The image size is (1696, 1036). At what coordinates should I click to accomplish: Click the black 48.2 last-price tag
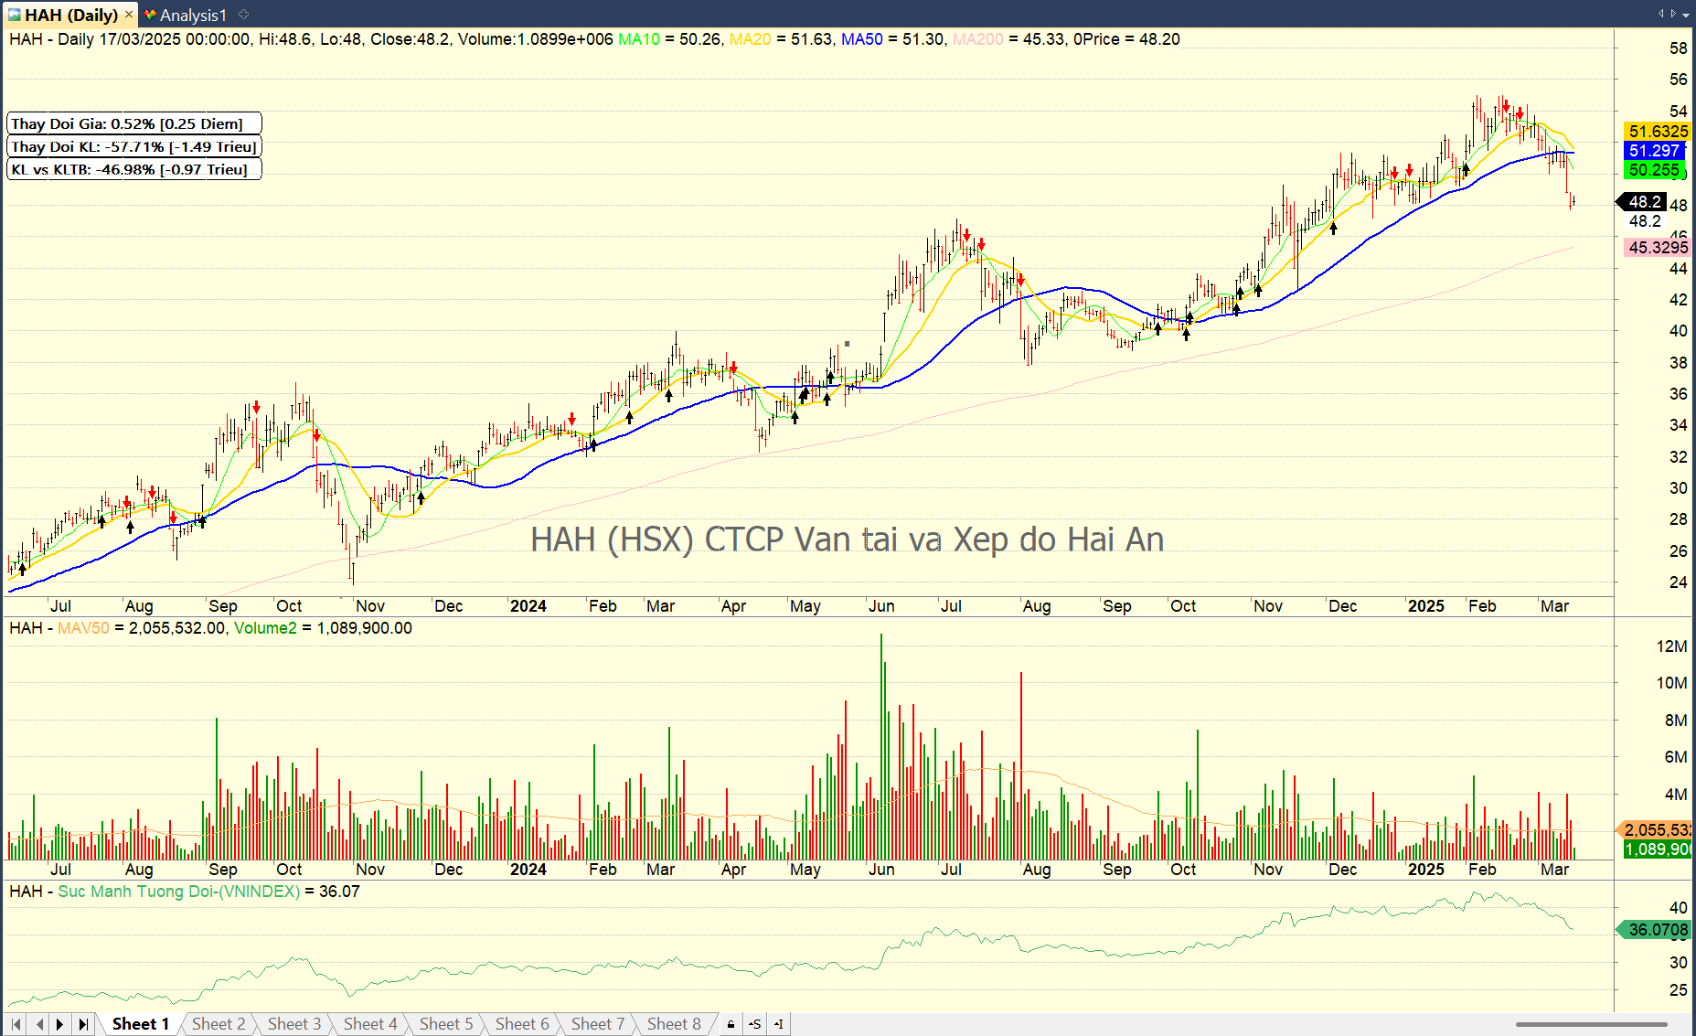[1643, 202]
